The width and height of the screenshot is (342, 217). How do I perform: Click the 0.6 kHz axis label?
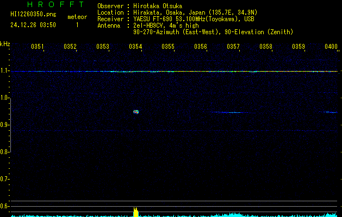coord(4,206)
